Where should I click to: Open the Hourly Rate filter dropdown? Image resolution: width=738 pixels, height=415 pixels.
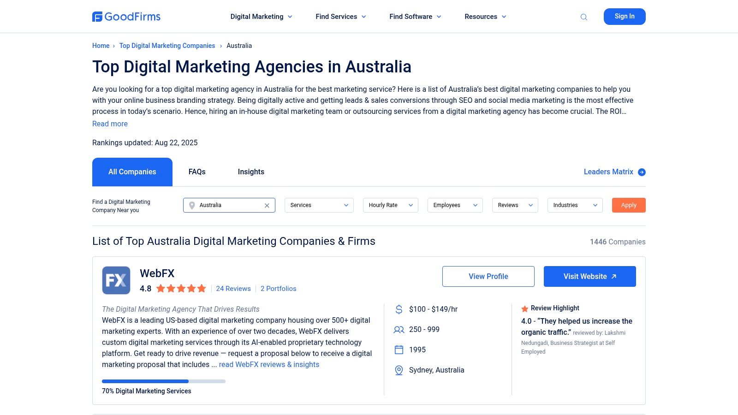[x=391, y=205]
